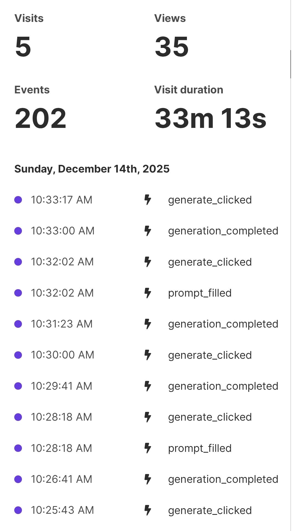
Task: Open the prompt_filled event at 10:28:18 AM
Action: (200, 448)
